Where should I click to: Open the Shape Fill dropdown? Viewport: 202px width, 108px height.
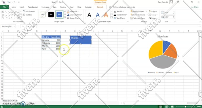point(73,12)
